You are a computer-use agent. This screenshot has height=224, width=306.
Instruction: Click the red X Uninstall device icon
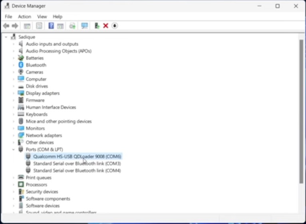(105, 26)
